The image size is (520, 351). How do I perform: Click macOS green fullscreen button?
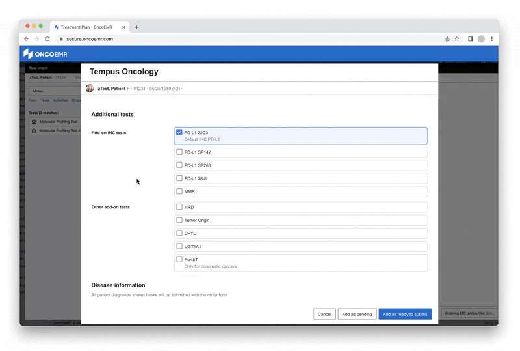point(41,26)
